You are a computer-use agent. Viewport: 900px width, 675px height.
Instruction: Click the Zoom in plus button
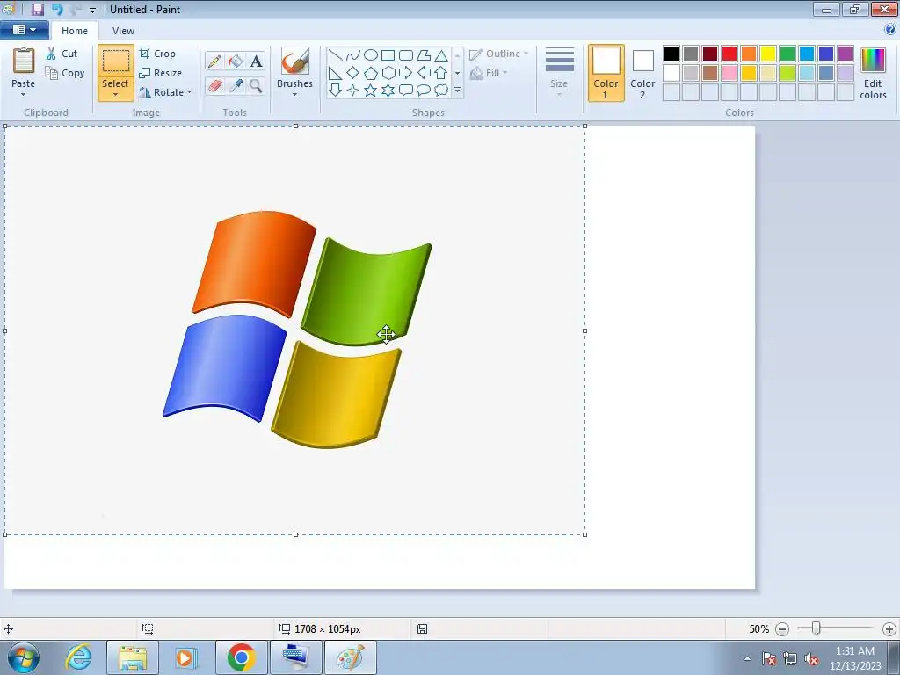click(x=889, y=629)
